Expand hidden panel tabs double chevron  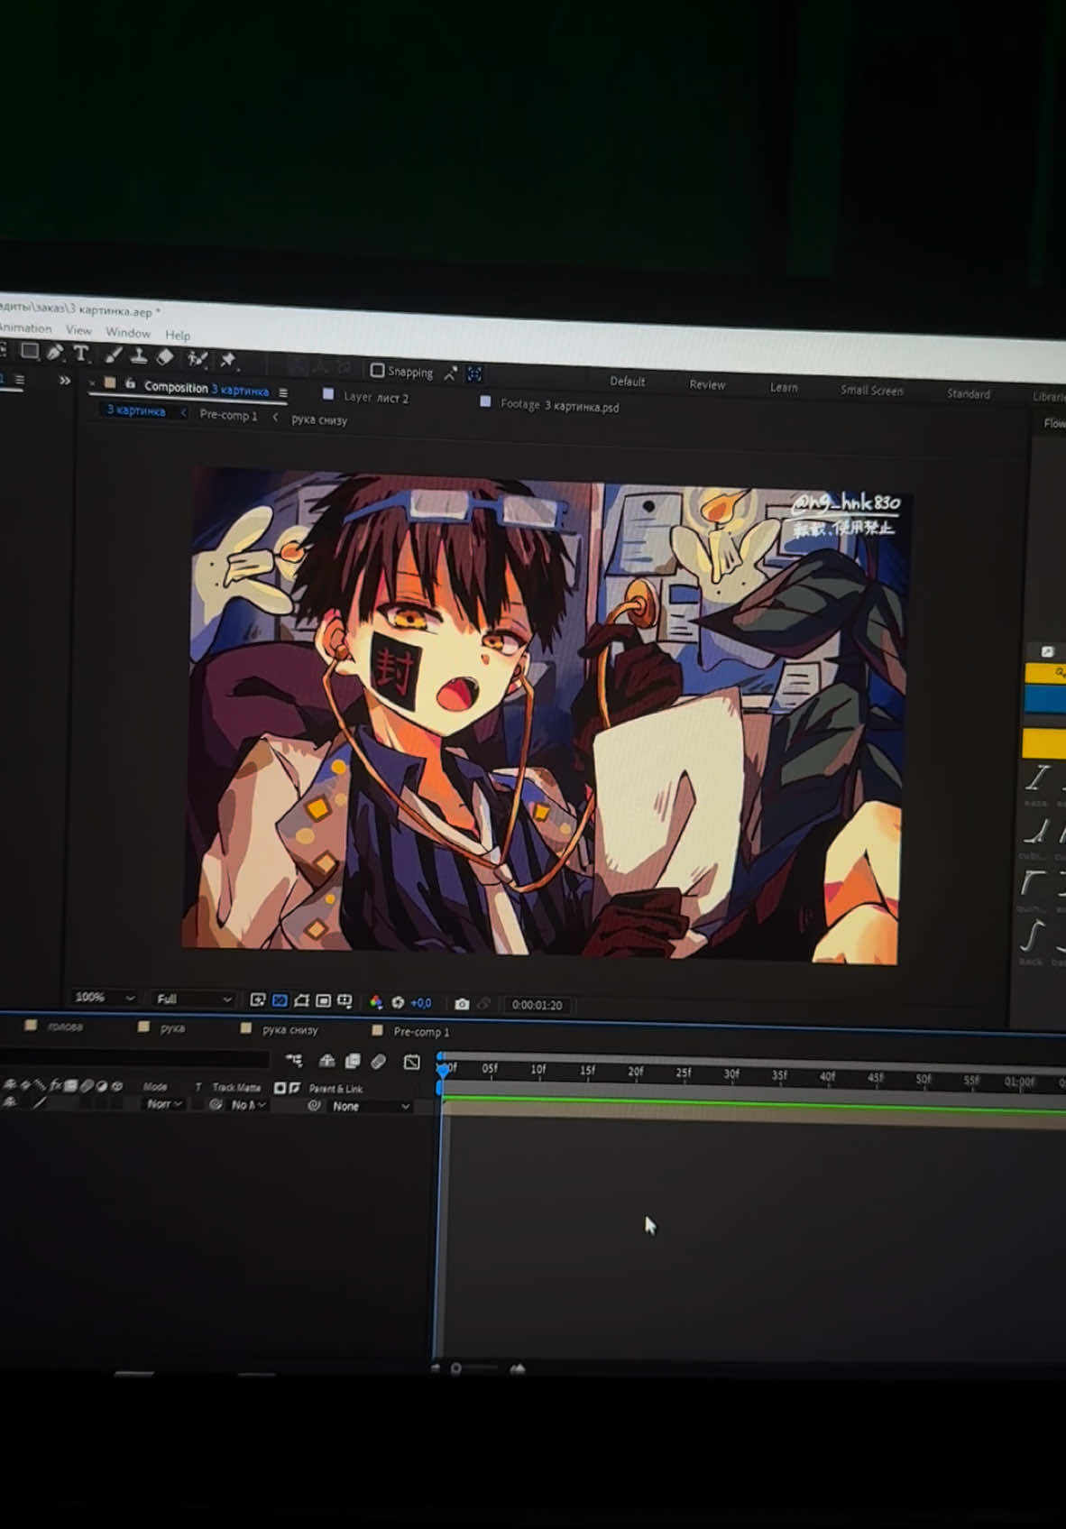tap(65, 381)
